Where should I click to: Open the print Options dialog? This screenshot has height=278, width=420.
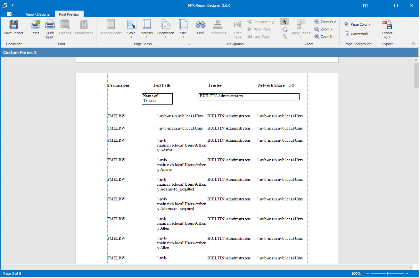point(65,28)
